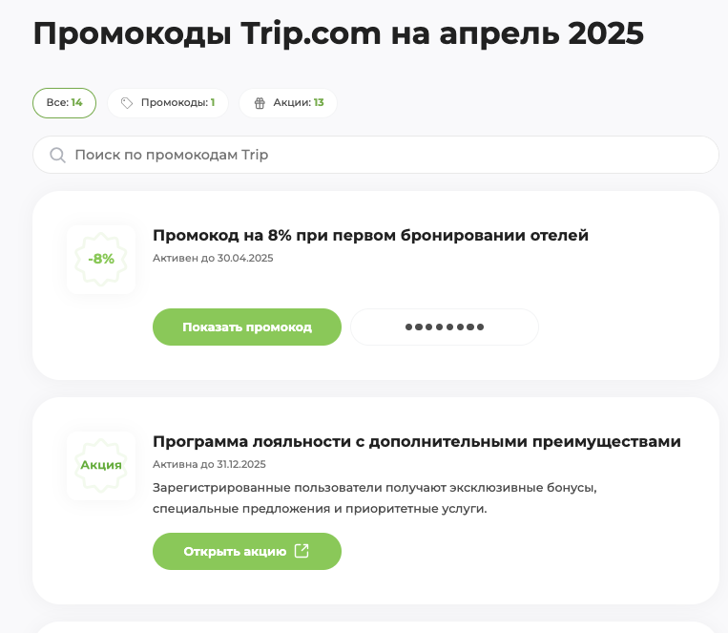Click the magnifier icon in the search bar

pos(57,155)
